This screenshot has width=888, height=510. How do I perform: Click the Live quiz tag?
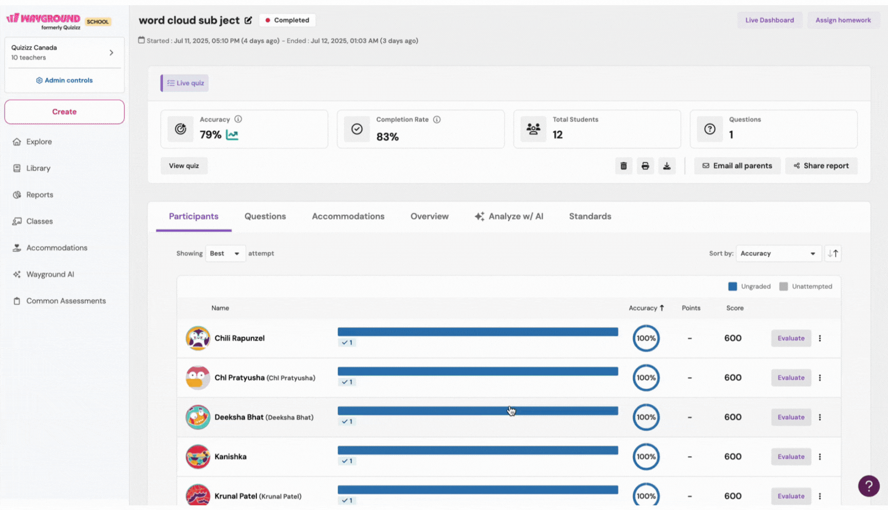185,83
